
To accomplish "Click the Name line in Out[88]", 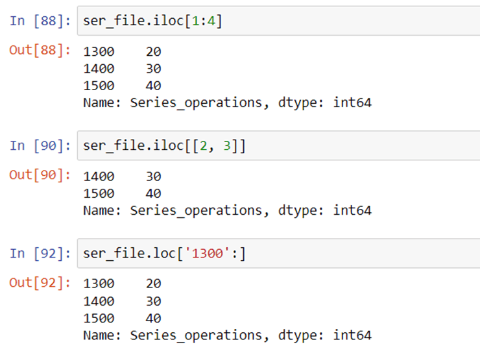I will coord(228,103).
